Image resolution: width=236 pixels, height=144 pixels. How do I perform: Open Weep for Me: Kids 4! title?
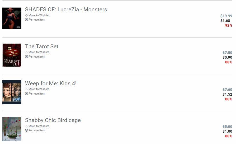(x=51, y=83)
